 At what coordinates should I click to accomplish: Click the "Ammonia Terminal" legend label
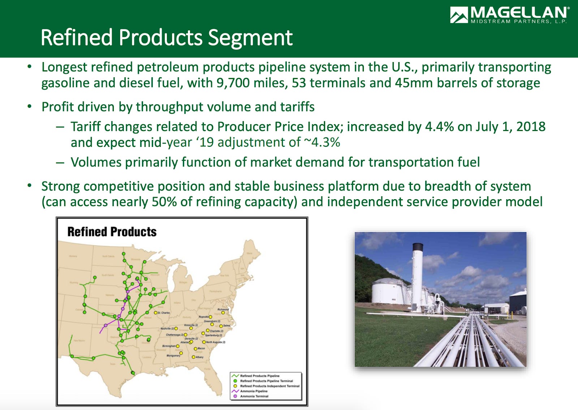[254, 396]
